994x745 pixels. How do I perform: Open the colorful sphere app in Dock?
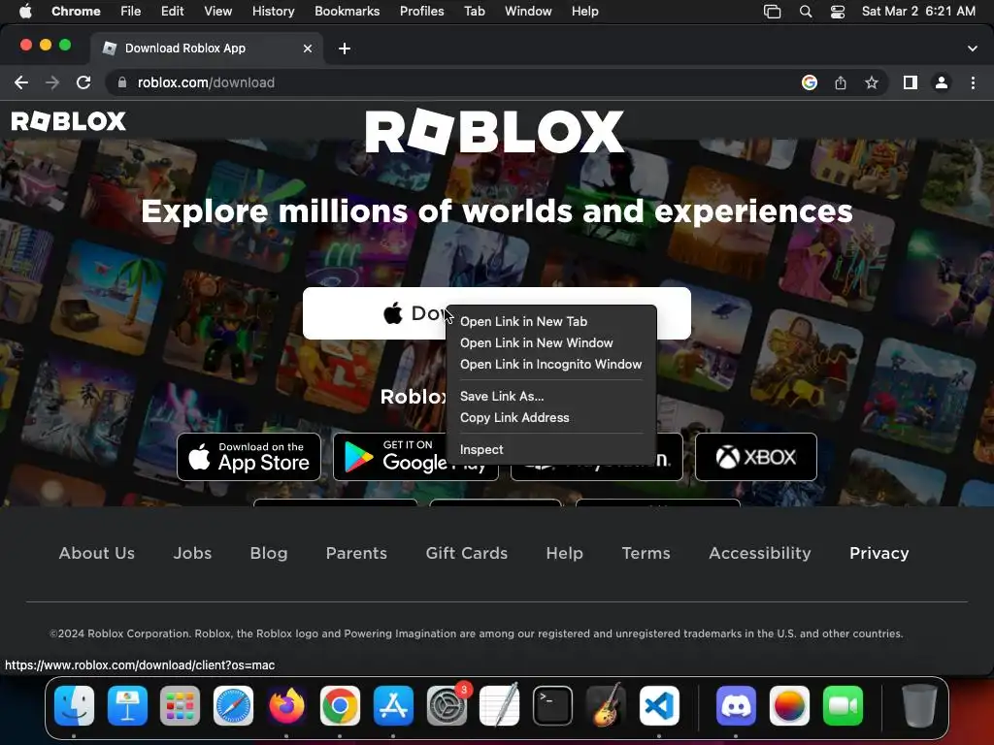(789, 706)
